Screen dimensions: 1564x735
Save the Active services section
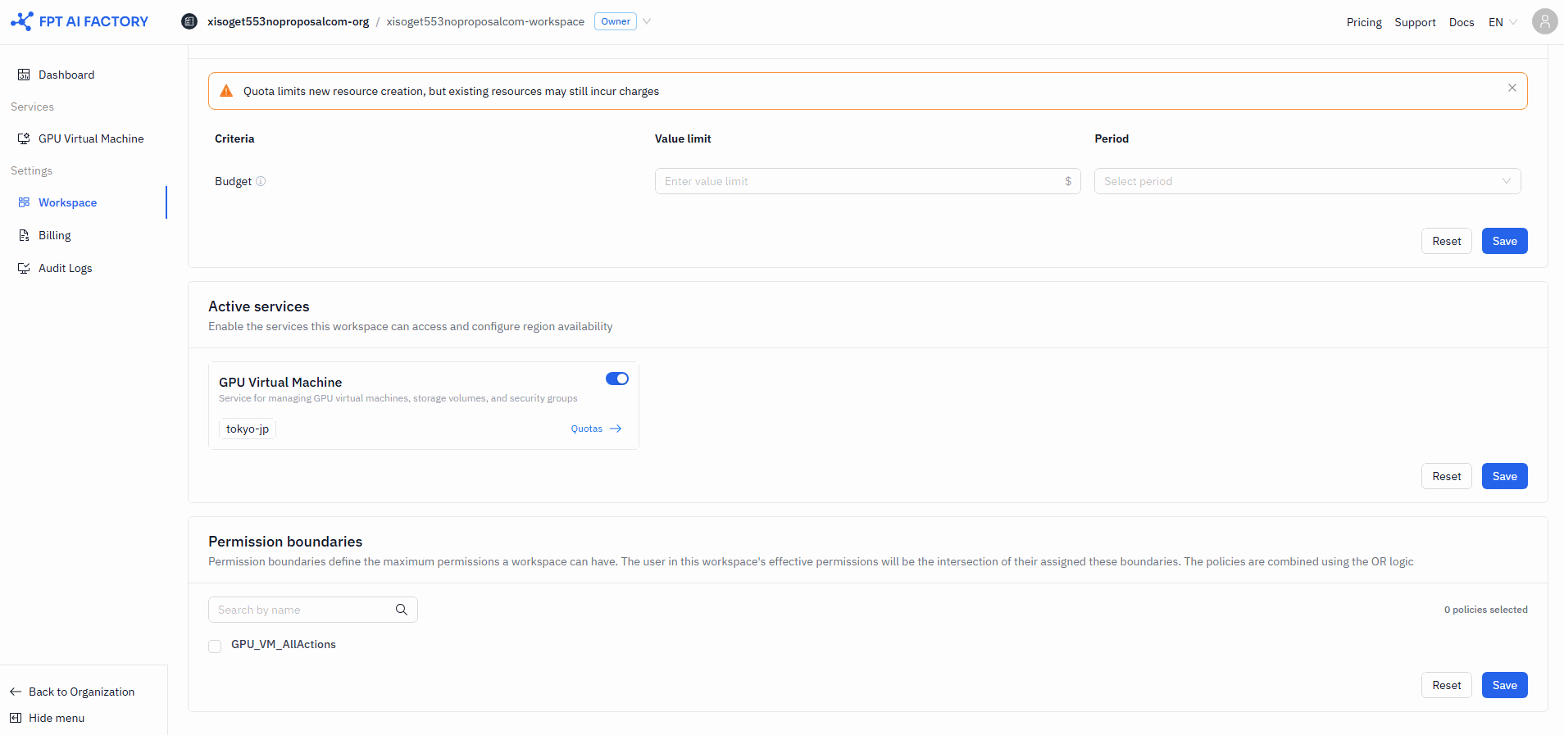click(x=1504, y=476)
